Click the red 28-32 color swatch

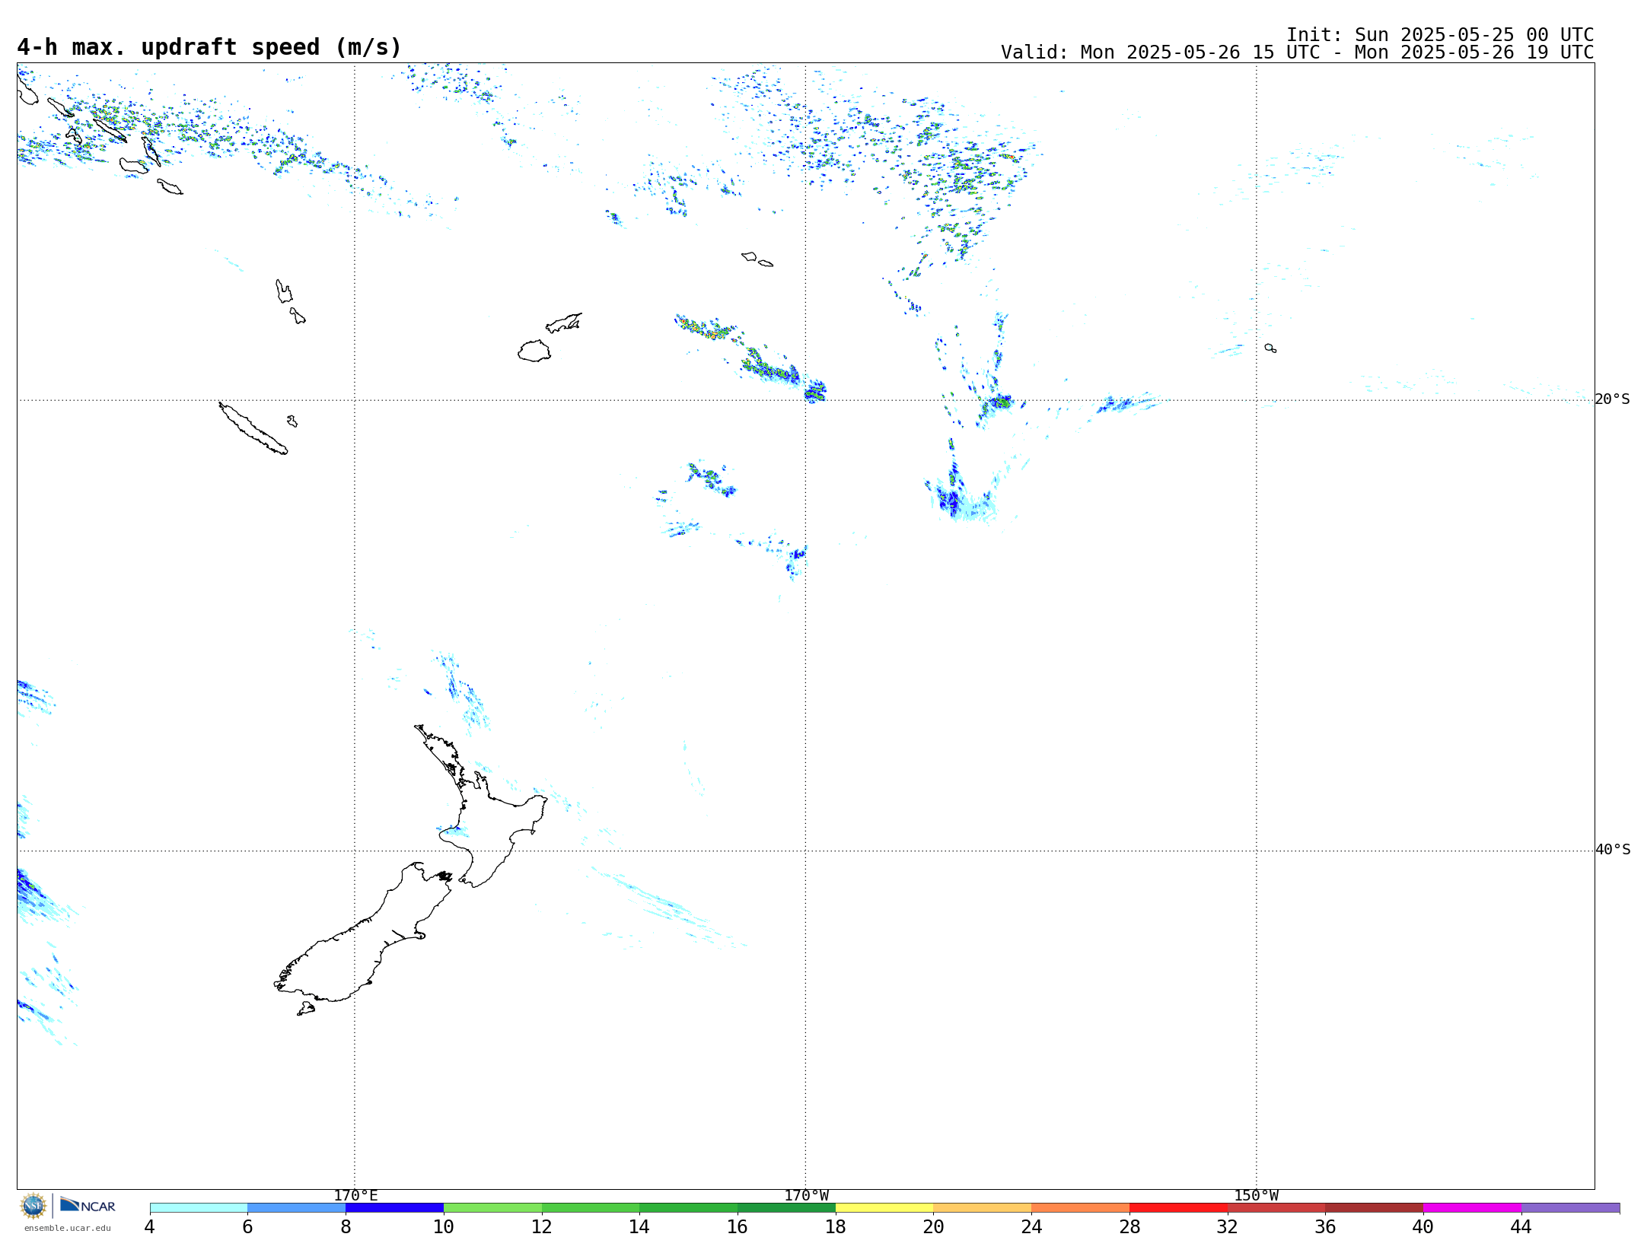1178,1208
